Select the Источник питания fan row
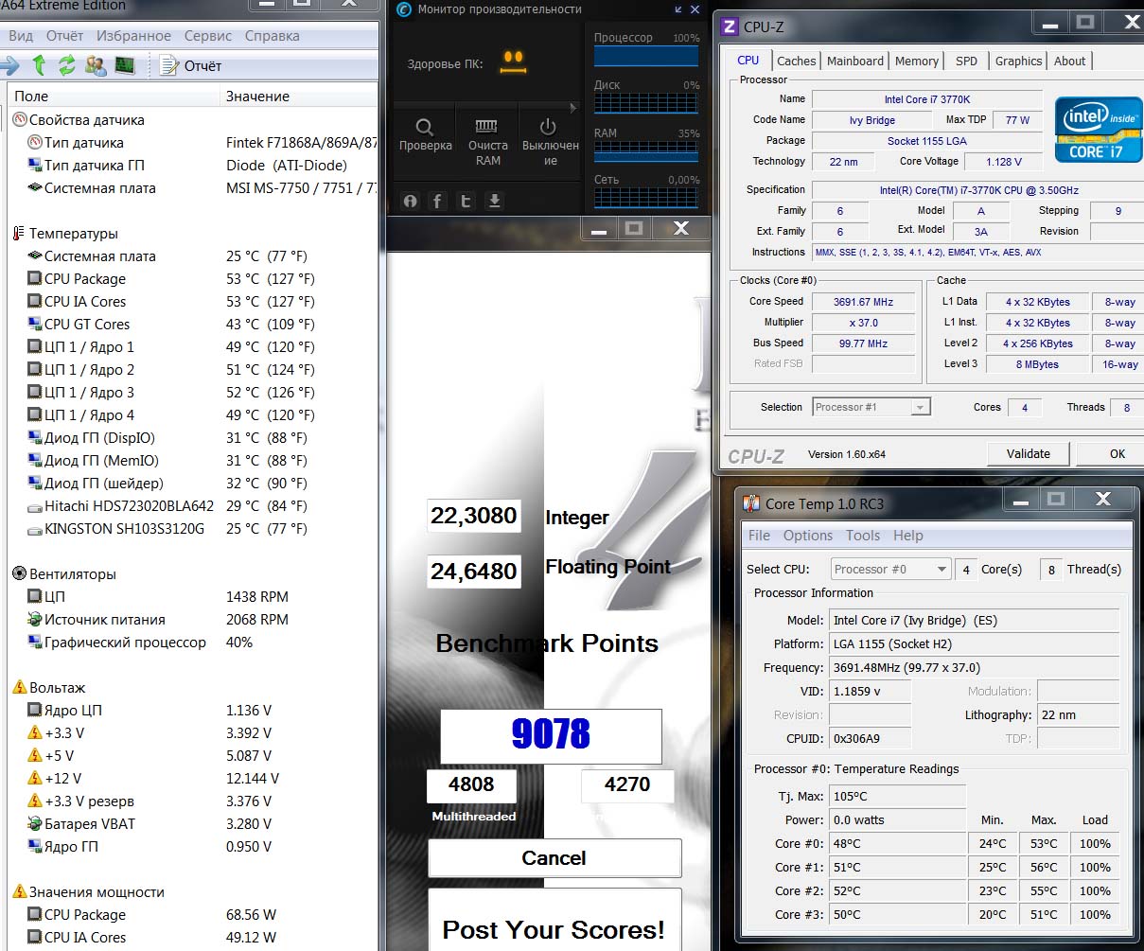 [192, 620]
